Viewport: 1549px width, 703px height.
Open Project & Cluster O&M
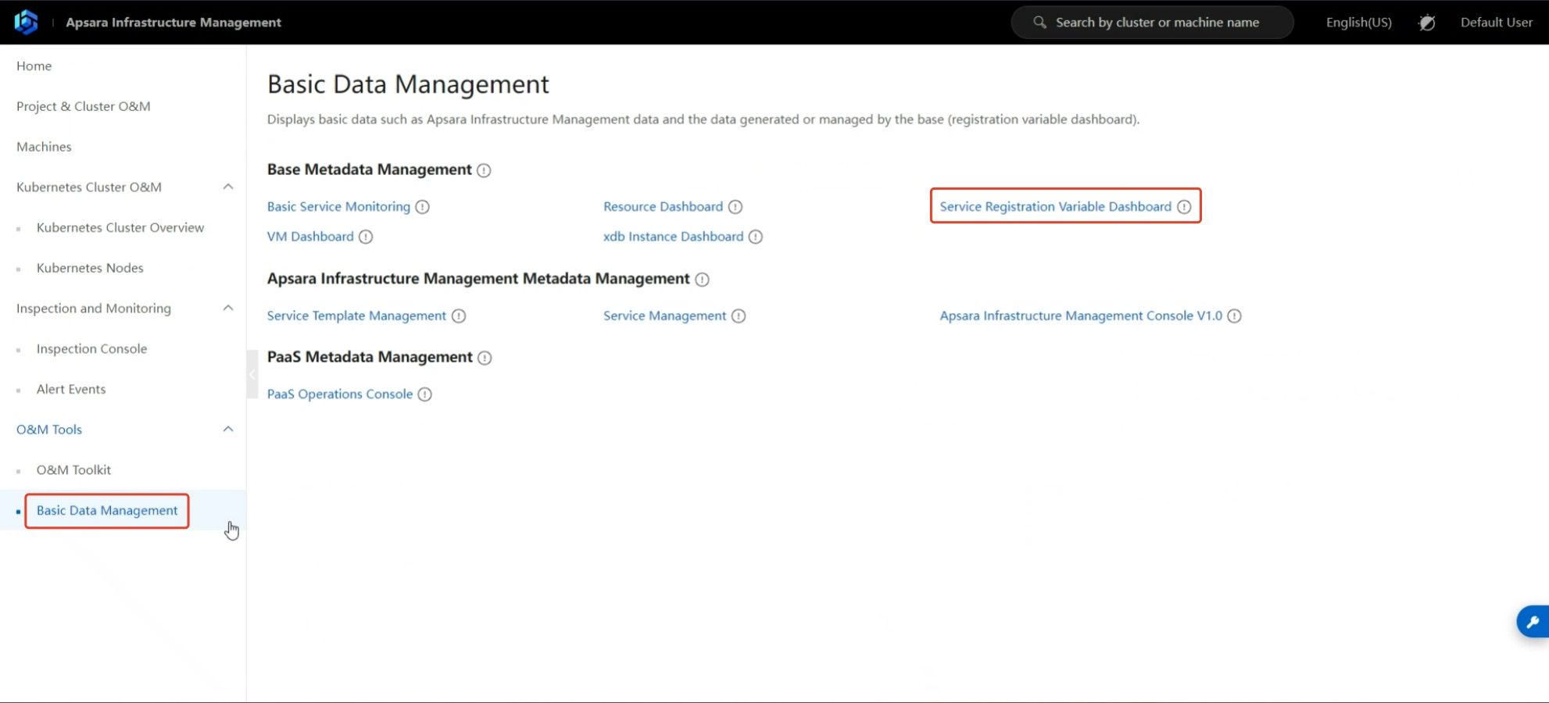click(84, 106)
